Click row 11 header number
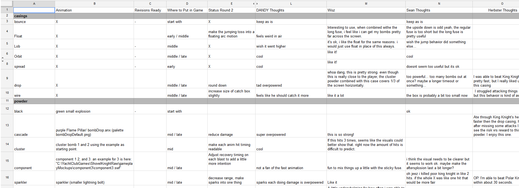Viewport: 519px width, 188px height. coord(7,101)
